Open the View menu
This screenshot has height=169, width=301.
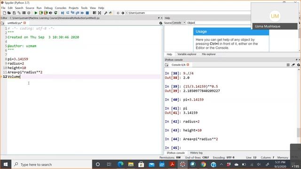(93, 8)
